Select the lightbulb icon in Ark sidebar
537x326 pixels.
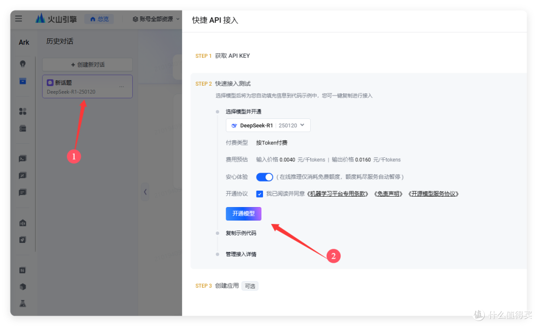[22, 64]
